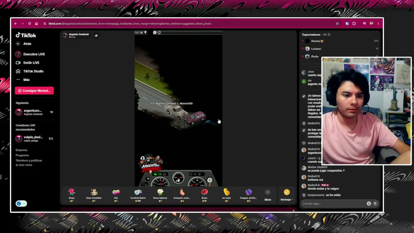Click the Espectadores help icon
The width and height of the screenshot is (414, 233).
click(329, 35)
